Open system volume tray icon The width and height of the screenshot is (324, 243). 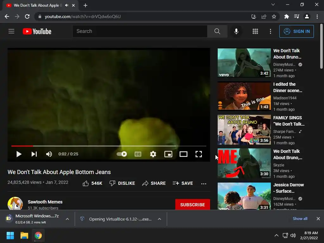click(x=293, y=235)
